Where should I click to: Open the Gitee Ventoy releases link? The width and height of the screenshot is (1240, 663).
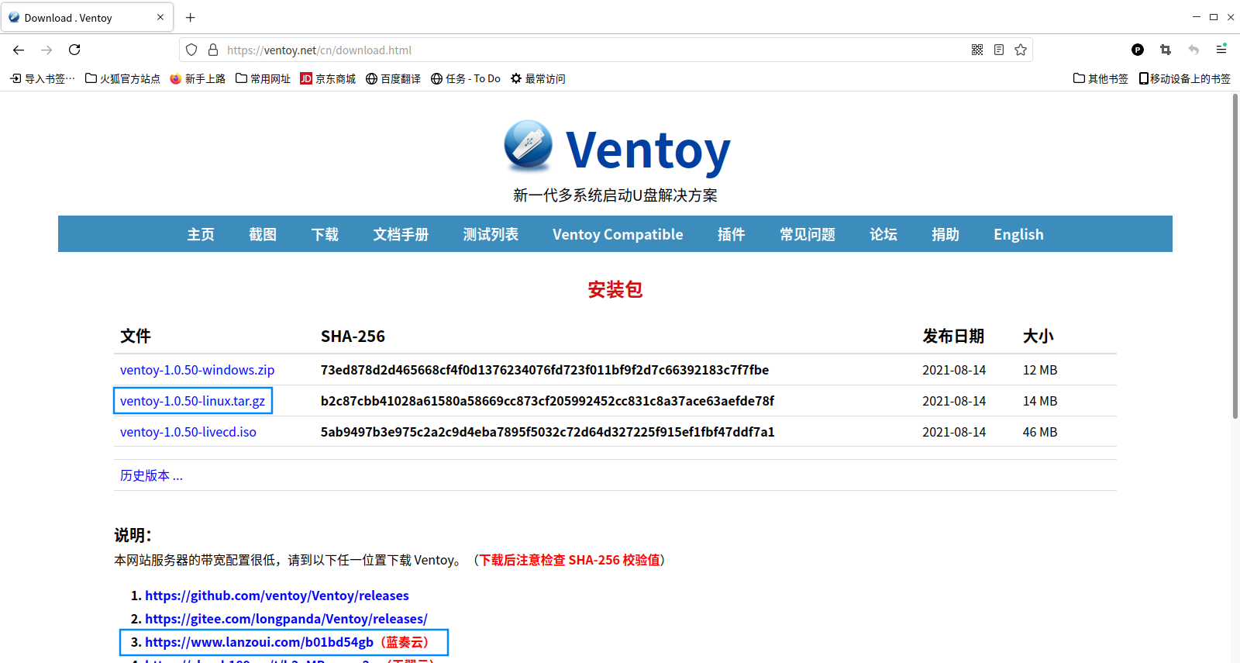click(x=286, y=619)
